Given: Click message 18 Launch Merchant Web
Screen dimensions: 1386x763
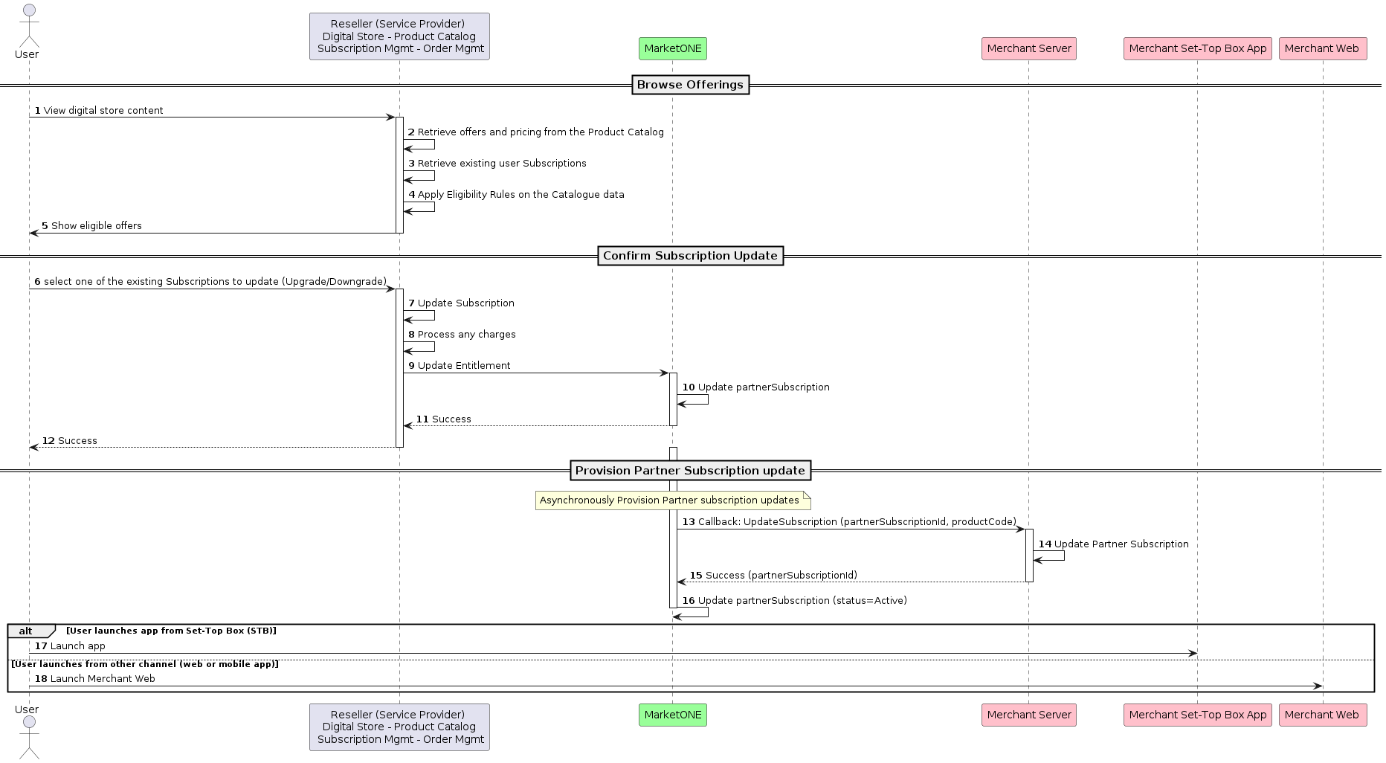Looking at the screenshot, I should click(x=94, y=679).
